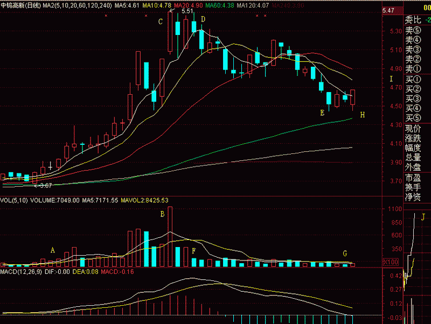Screen dimensions: 431x324
Task: Click the yellow letter B volume annotation
Action: click(x=162, y=214)
